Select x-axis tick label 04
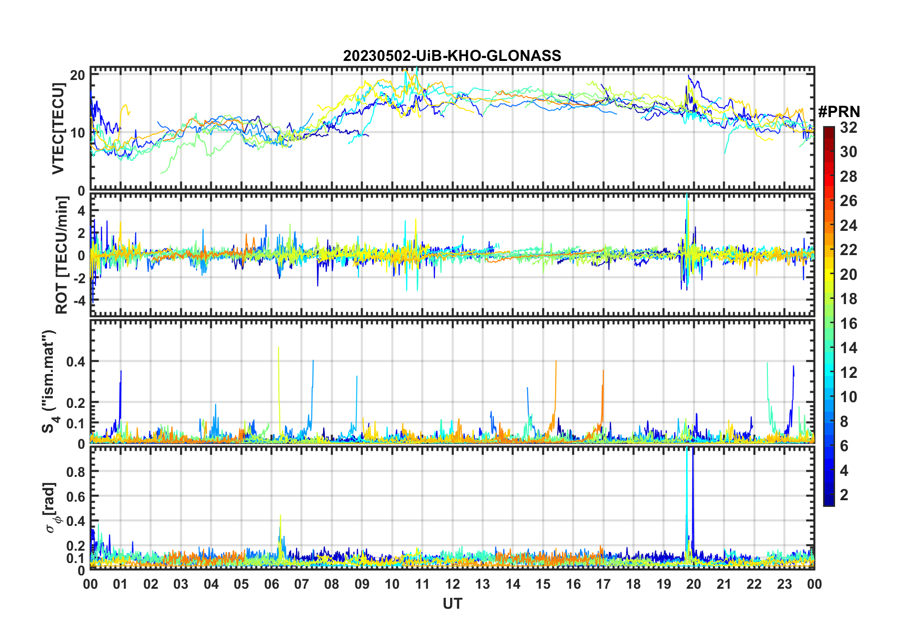The width and height of the screenshot is (905, 633). pos(211,584)
